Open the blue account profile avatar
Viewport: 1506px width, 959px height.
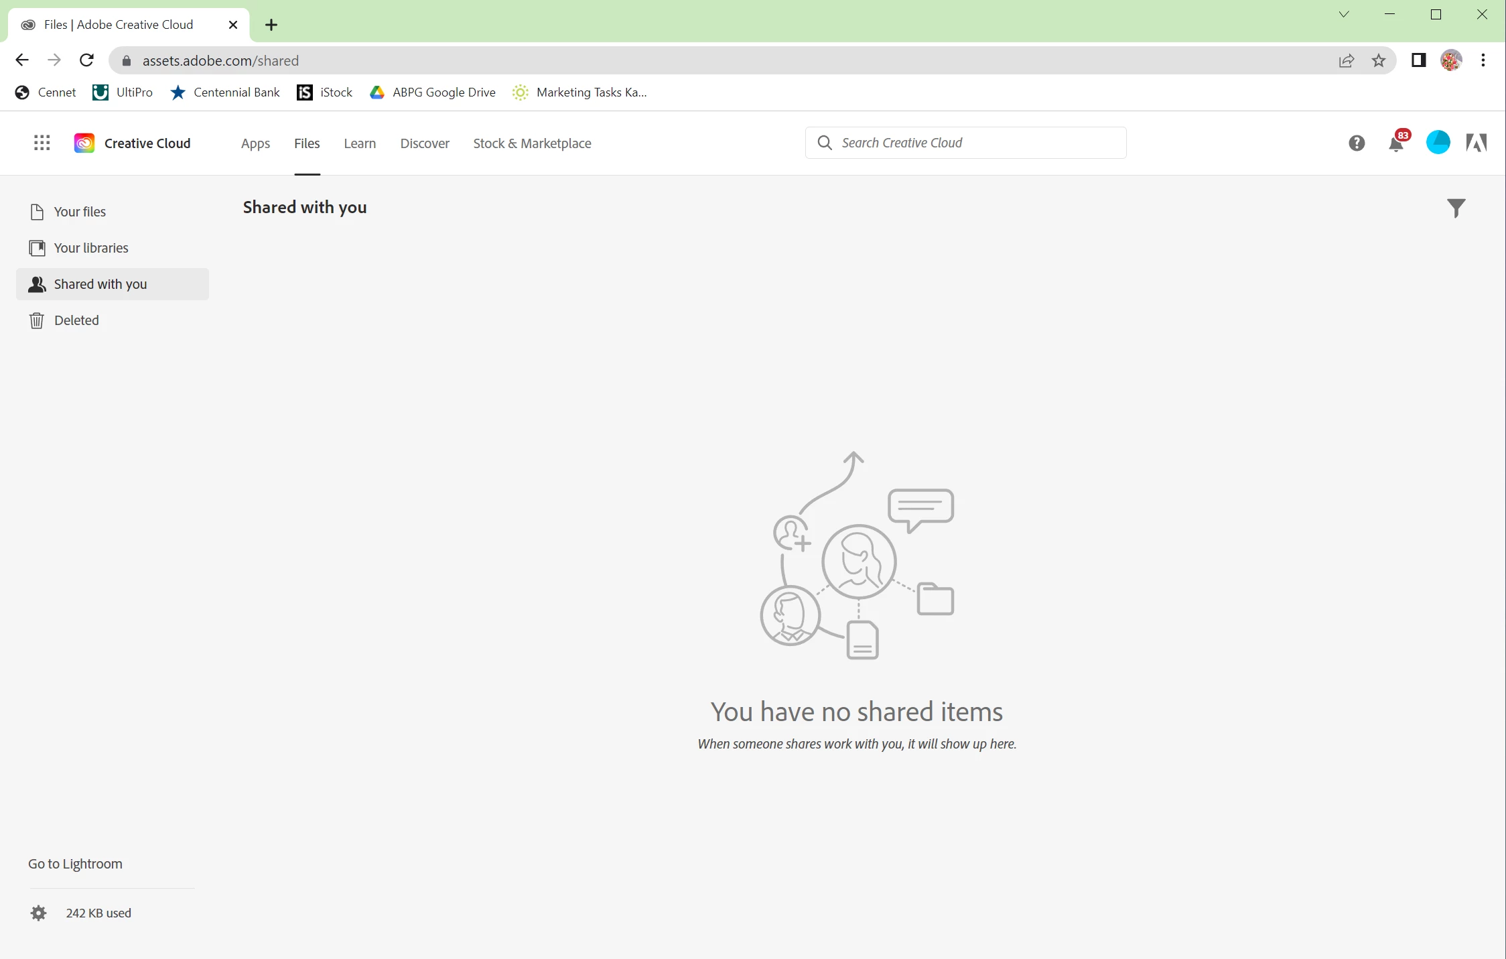1438,143
